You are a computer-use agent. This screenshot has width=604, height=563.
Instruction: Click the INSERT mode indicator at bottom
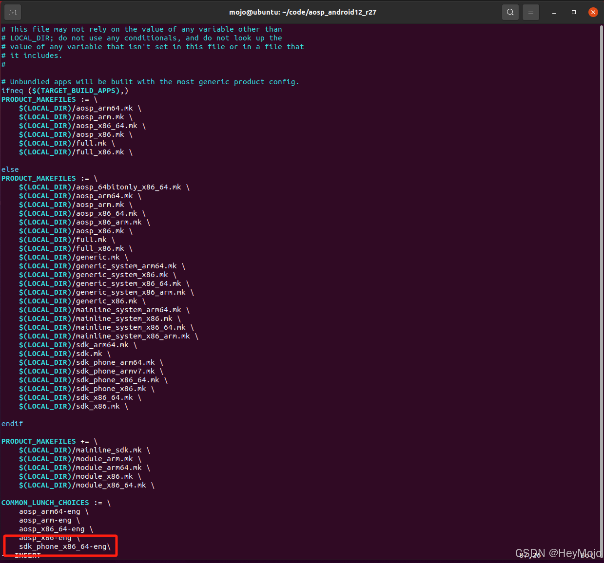click(28, 555)
